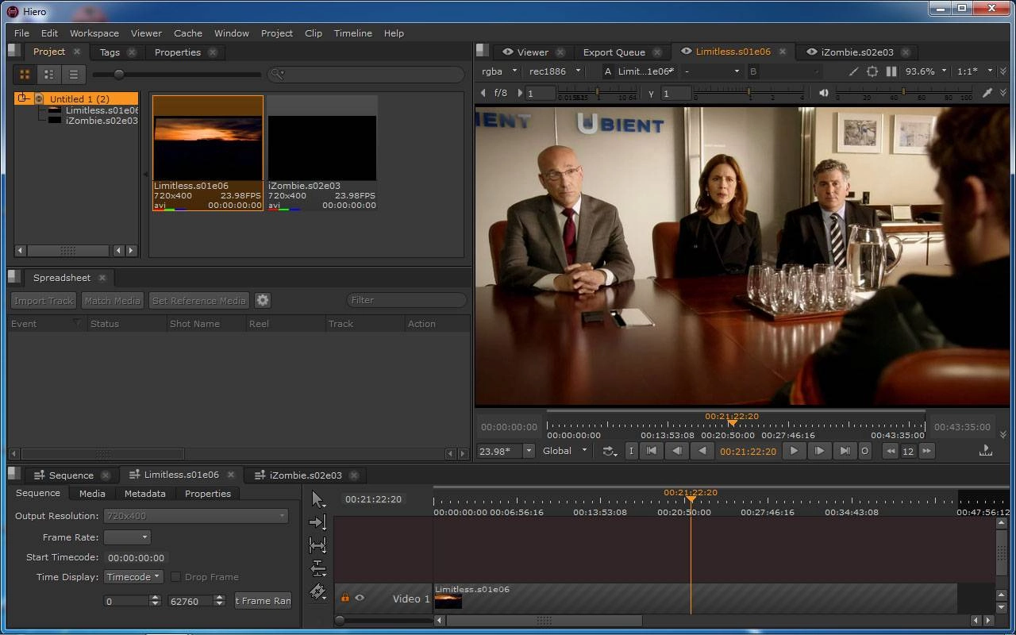
Task: Select iZombie.s02e03 in project tree
Action: (x=102, y=121)
